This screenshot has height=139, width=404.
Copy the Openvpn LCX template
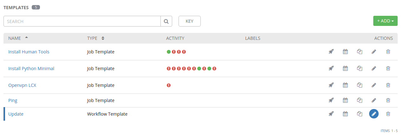(360, 85)
